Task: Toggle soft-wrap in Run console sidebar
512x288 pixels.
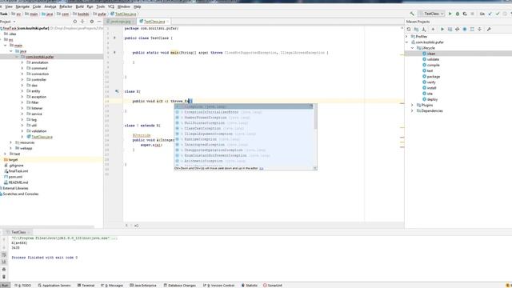Action: (x=4, y=254)
